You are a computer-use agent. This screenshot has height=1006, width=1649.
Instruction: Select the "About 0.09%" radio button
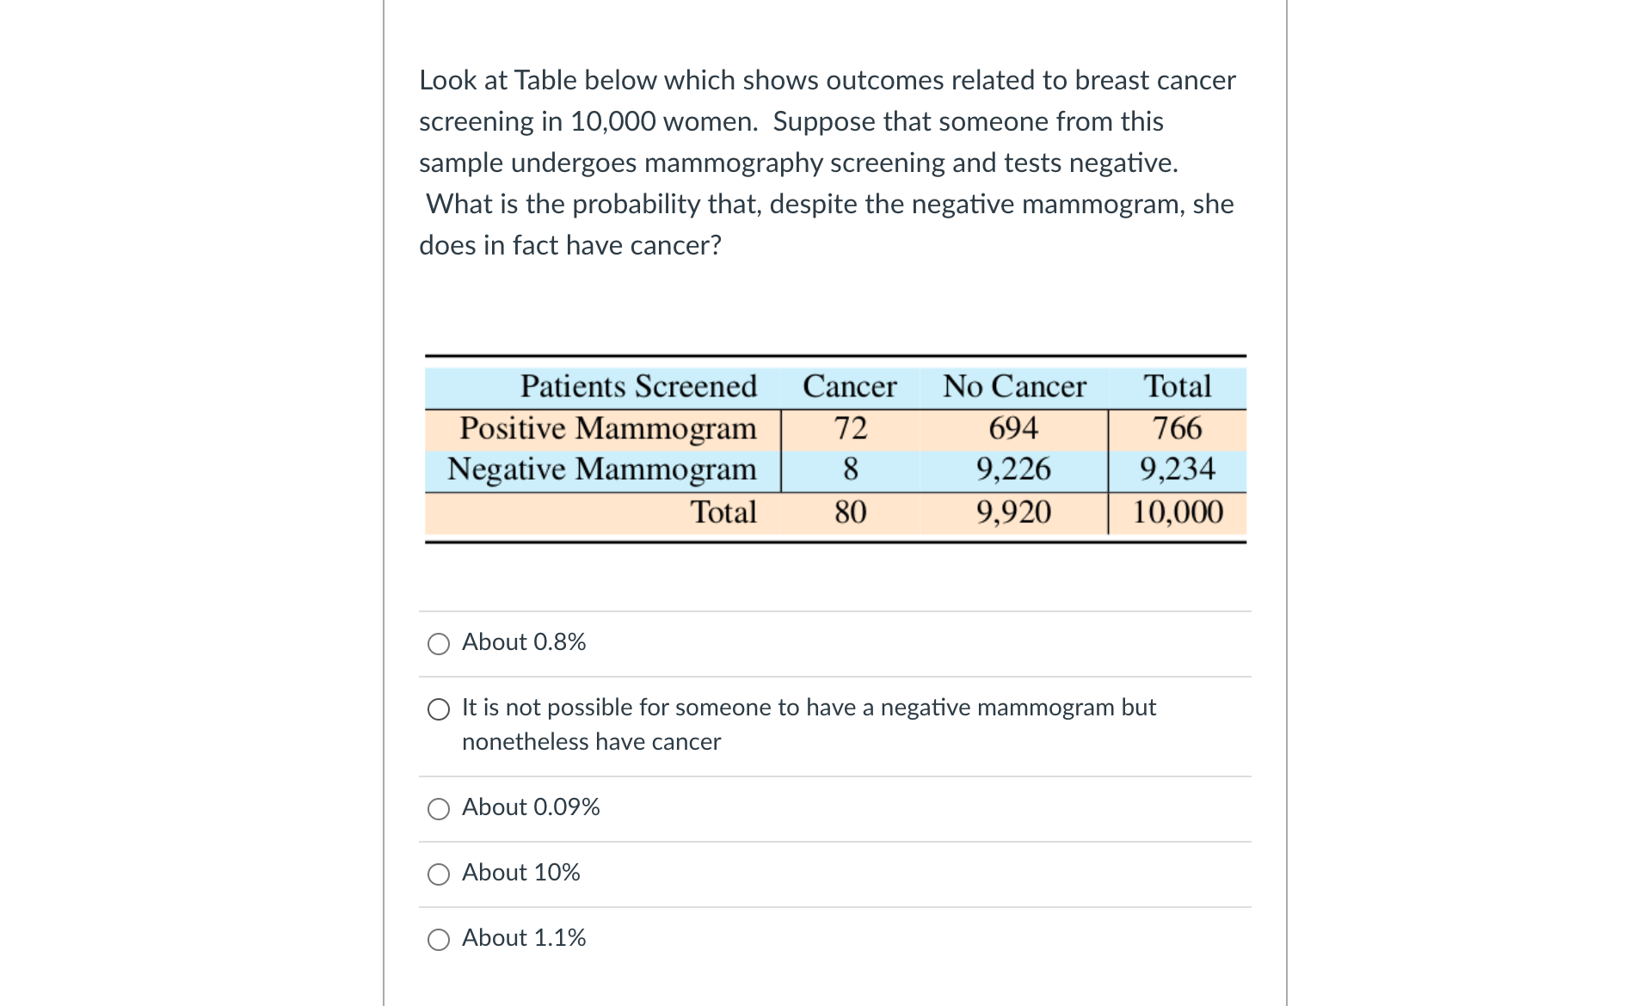439,809
